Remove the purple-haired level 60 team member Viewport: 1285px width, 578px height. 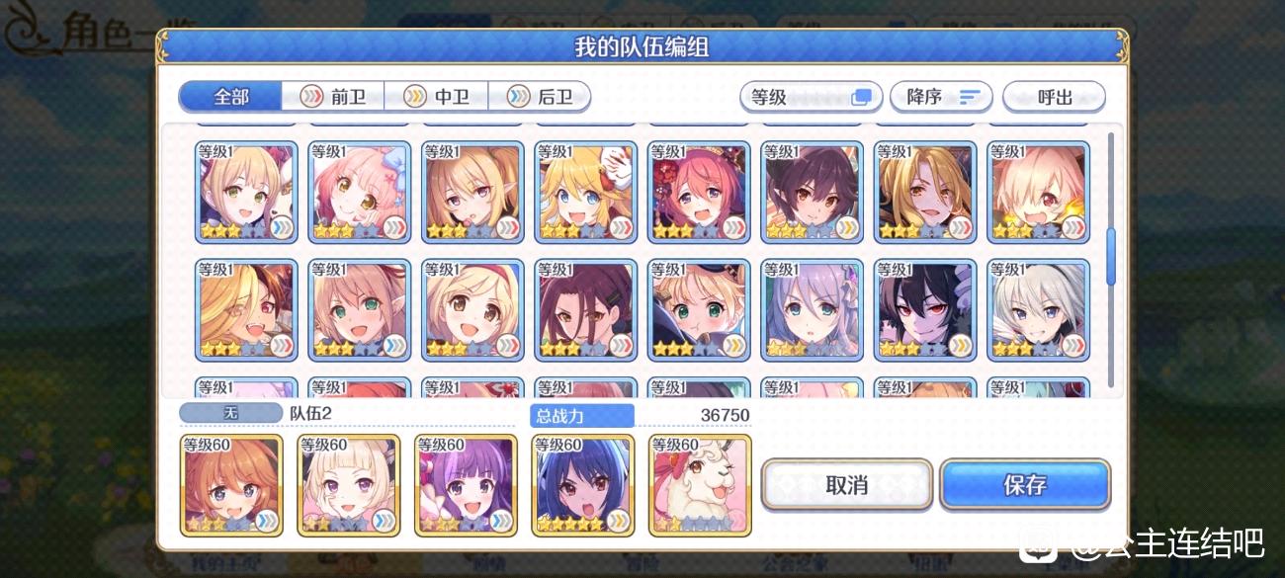point(465,485)
